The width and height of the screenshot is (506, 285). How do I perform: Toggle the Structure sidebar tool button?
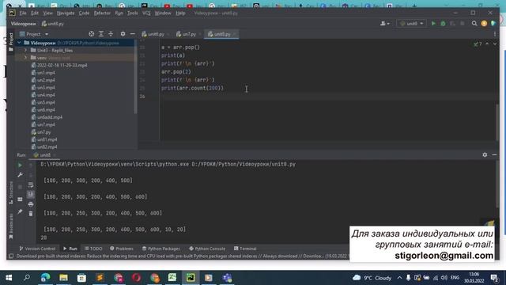click(x=11, y=192)
